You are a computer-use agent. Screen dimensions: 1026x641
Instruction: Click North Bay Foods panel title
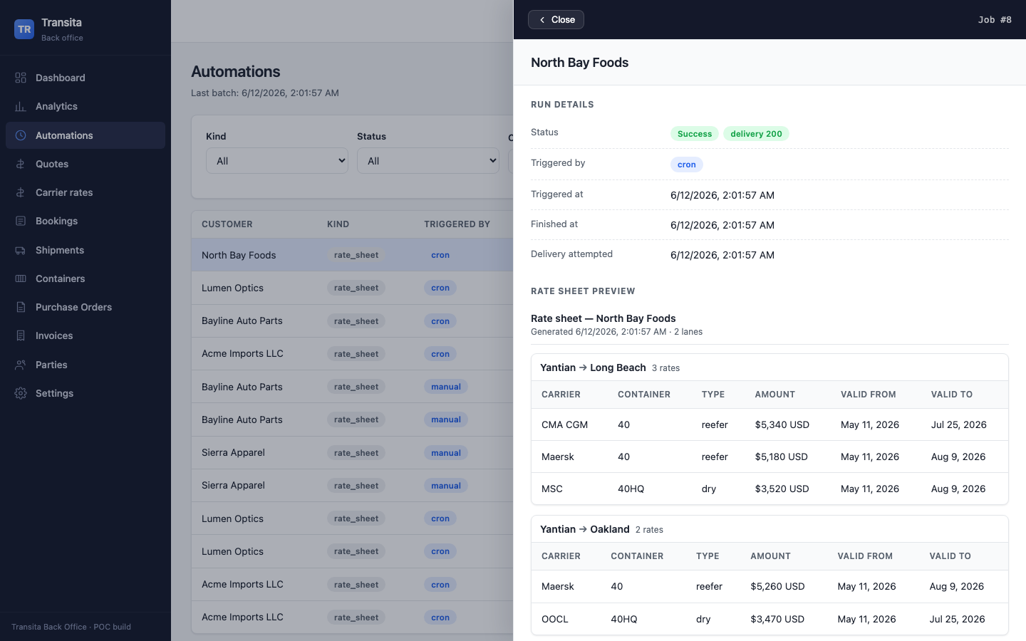pos(579,63)
